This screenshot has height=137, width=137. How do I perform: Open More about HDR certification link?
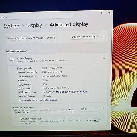(x=71, y=92)
